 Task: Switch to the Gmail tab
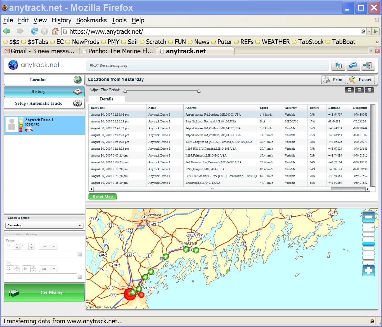click(x=40, y=51)
